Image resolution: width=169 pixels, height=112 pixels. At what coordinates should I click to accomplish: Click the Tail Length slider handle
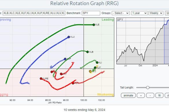[148, 88]
